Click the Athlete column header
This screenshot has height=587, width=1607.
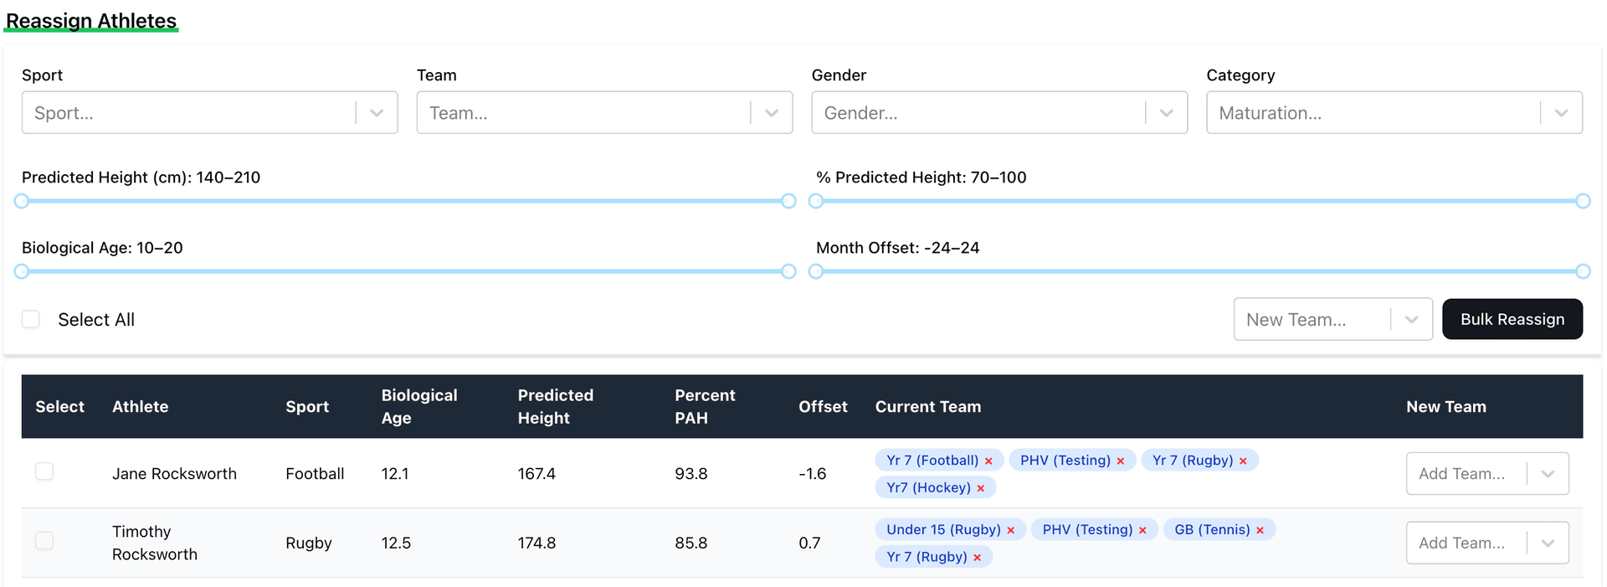[x=140, y=407]
